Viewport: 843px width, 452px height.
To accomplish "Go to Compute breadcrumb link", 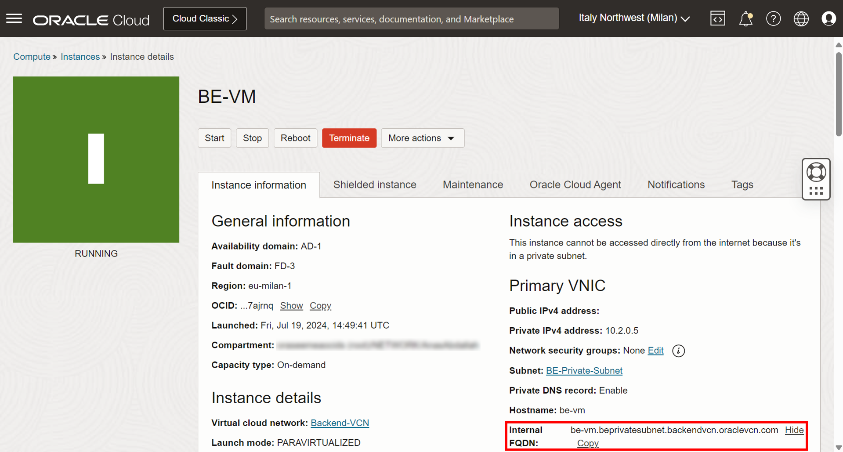I will tap(32, 57).
